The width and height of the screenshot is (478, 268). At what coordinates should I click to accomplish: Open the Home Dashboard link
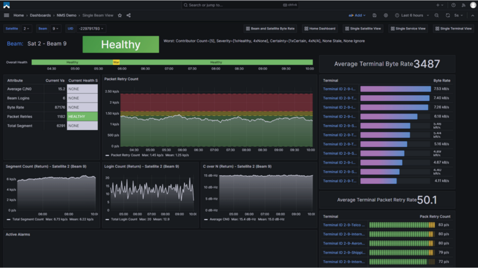(x=320, y=29)
